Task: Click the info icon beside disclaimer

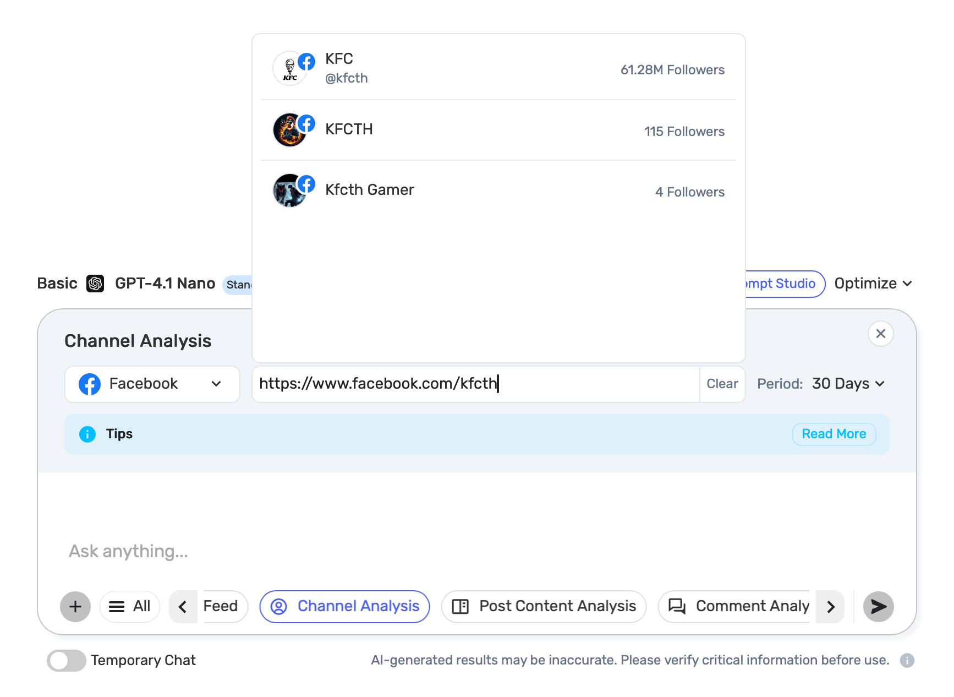Action: pyautogui.click(x=907, y=660)
